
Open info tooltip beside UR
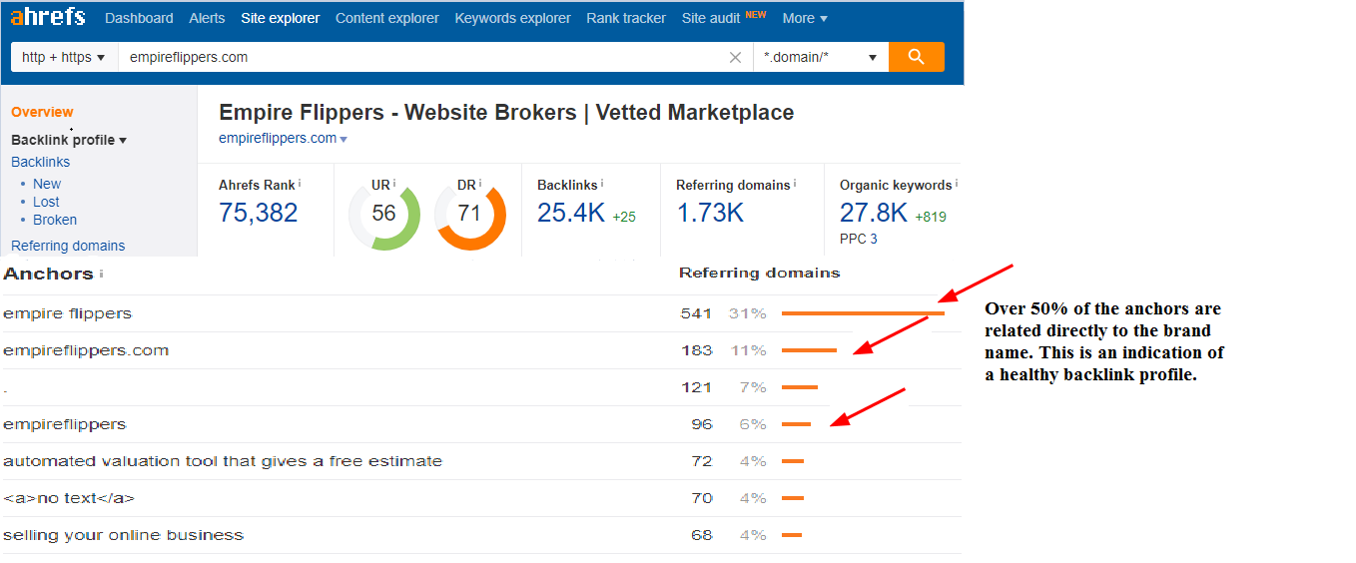[394, 184]
